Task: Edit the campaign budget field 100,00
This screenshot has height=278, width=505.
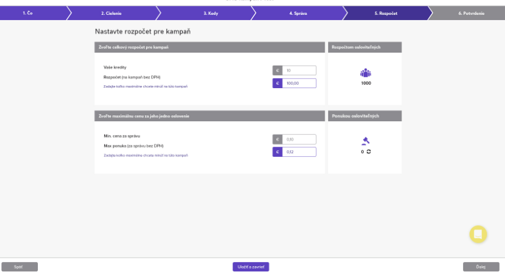Action: coord(299,83)
